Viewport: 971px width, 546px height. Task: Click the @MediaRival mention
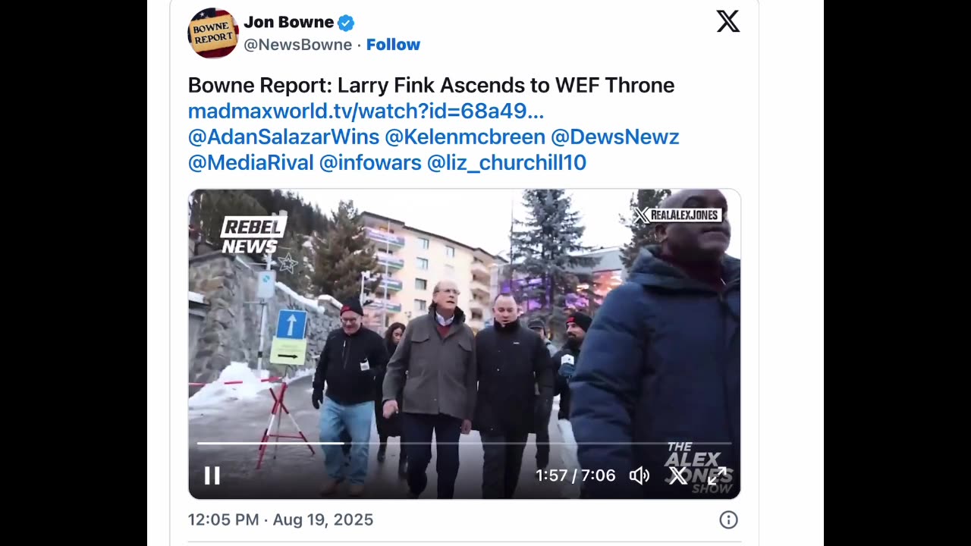[x=251, y=163]
